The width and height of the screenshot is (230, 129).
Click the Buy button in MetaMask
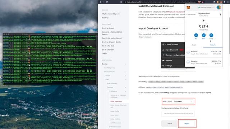[x=196, y=35]
